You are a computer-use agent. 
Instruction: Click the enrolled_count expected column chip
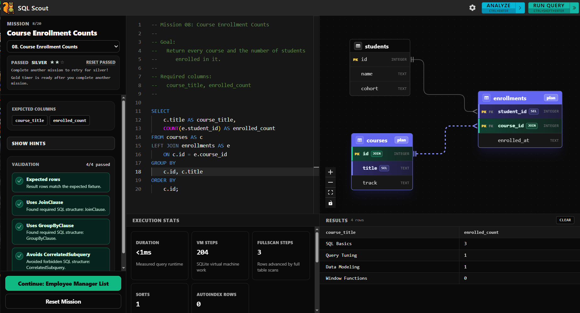click(70, 120)
